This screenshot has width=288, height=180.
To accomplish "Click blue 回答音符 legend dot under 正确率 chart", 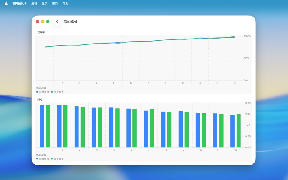I will pyautogui.click(x=37, y=92).
